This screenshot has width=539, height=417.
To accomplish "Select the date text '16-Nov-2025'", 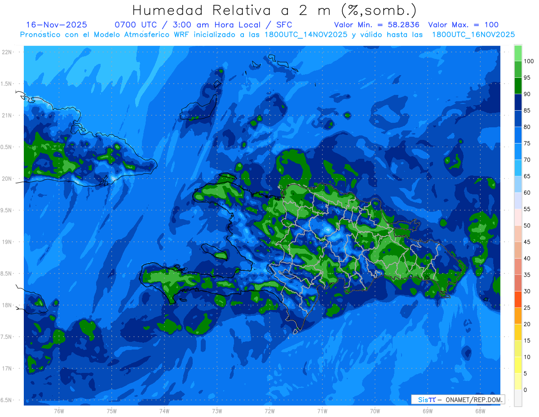I will (56, 25).
